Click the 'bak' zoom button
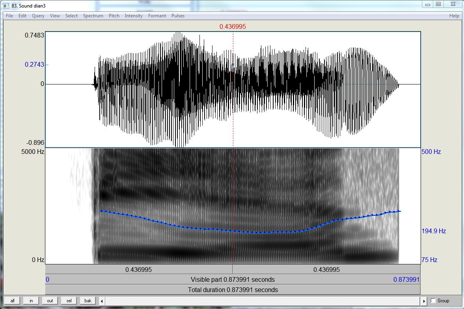Screen dimensions: 464x309 (x=88, y=301)
